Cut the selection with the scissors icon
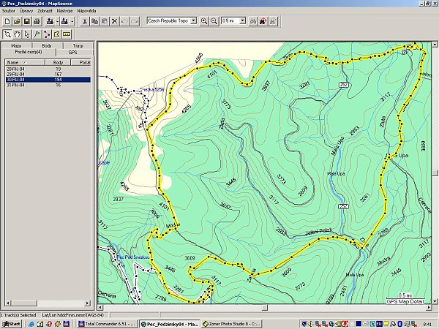Image resolution: width=439 pixels, height=329 pixels. pyautogui.click(x=85, y=21)
